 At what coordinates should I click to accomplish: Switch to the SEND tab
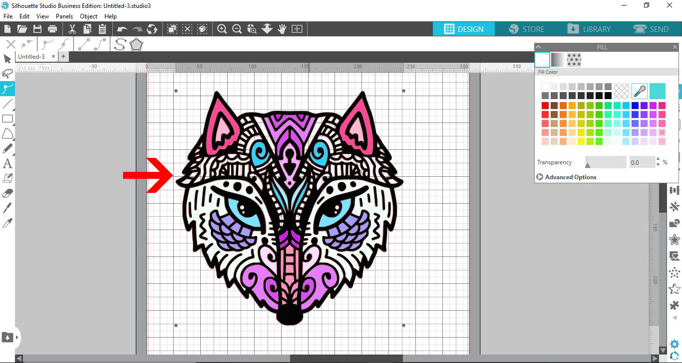651,29
